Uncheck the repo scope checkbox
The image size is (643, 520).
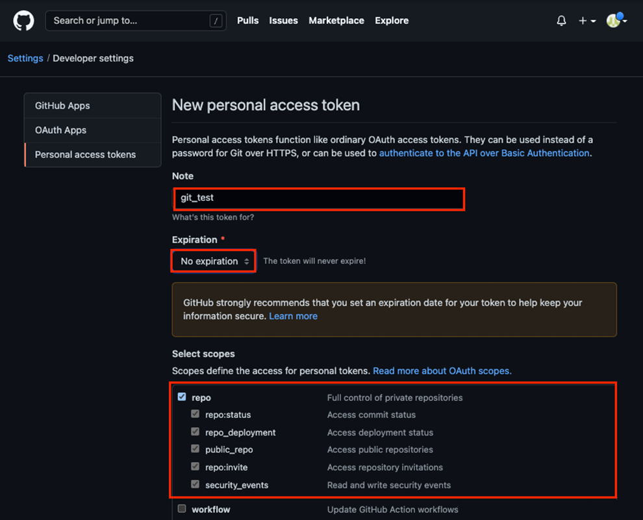182,396
